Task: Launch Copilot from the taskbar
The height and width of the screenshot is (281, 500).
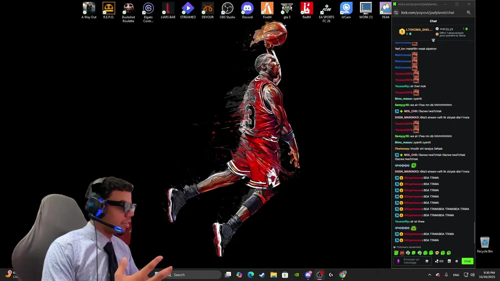Action: tap(239, 275)
